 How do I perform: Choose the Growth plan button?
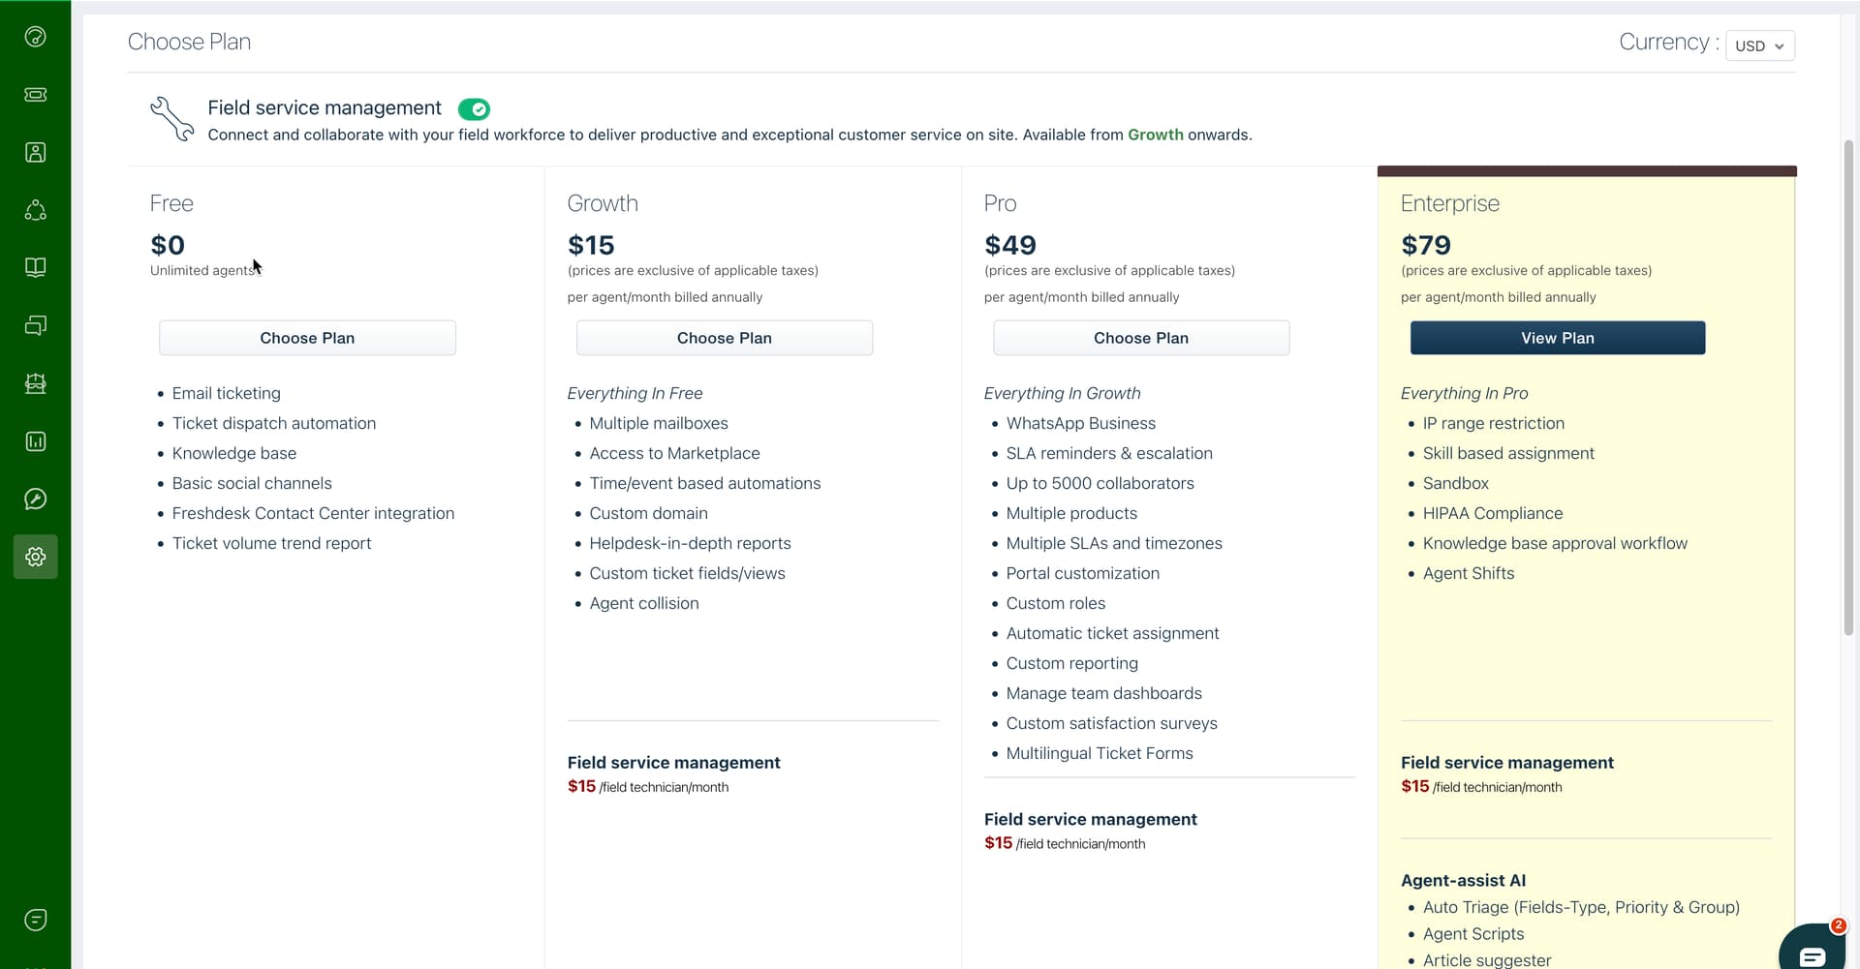724,338
